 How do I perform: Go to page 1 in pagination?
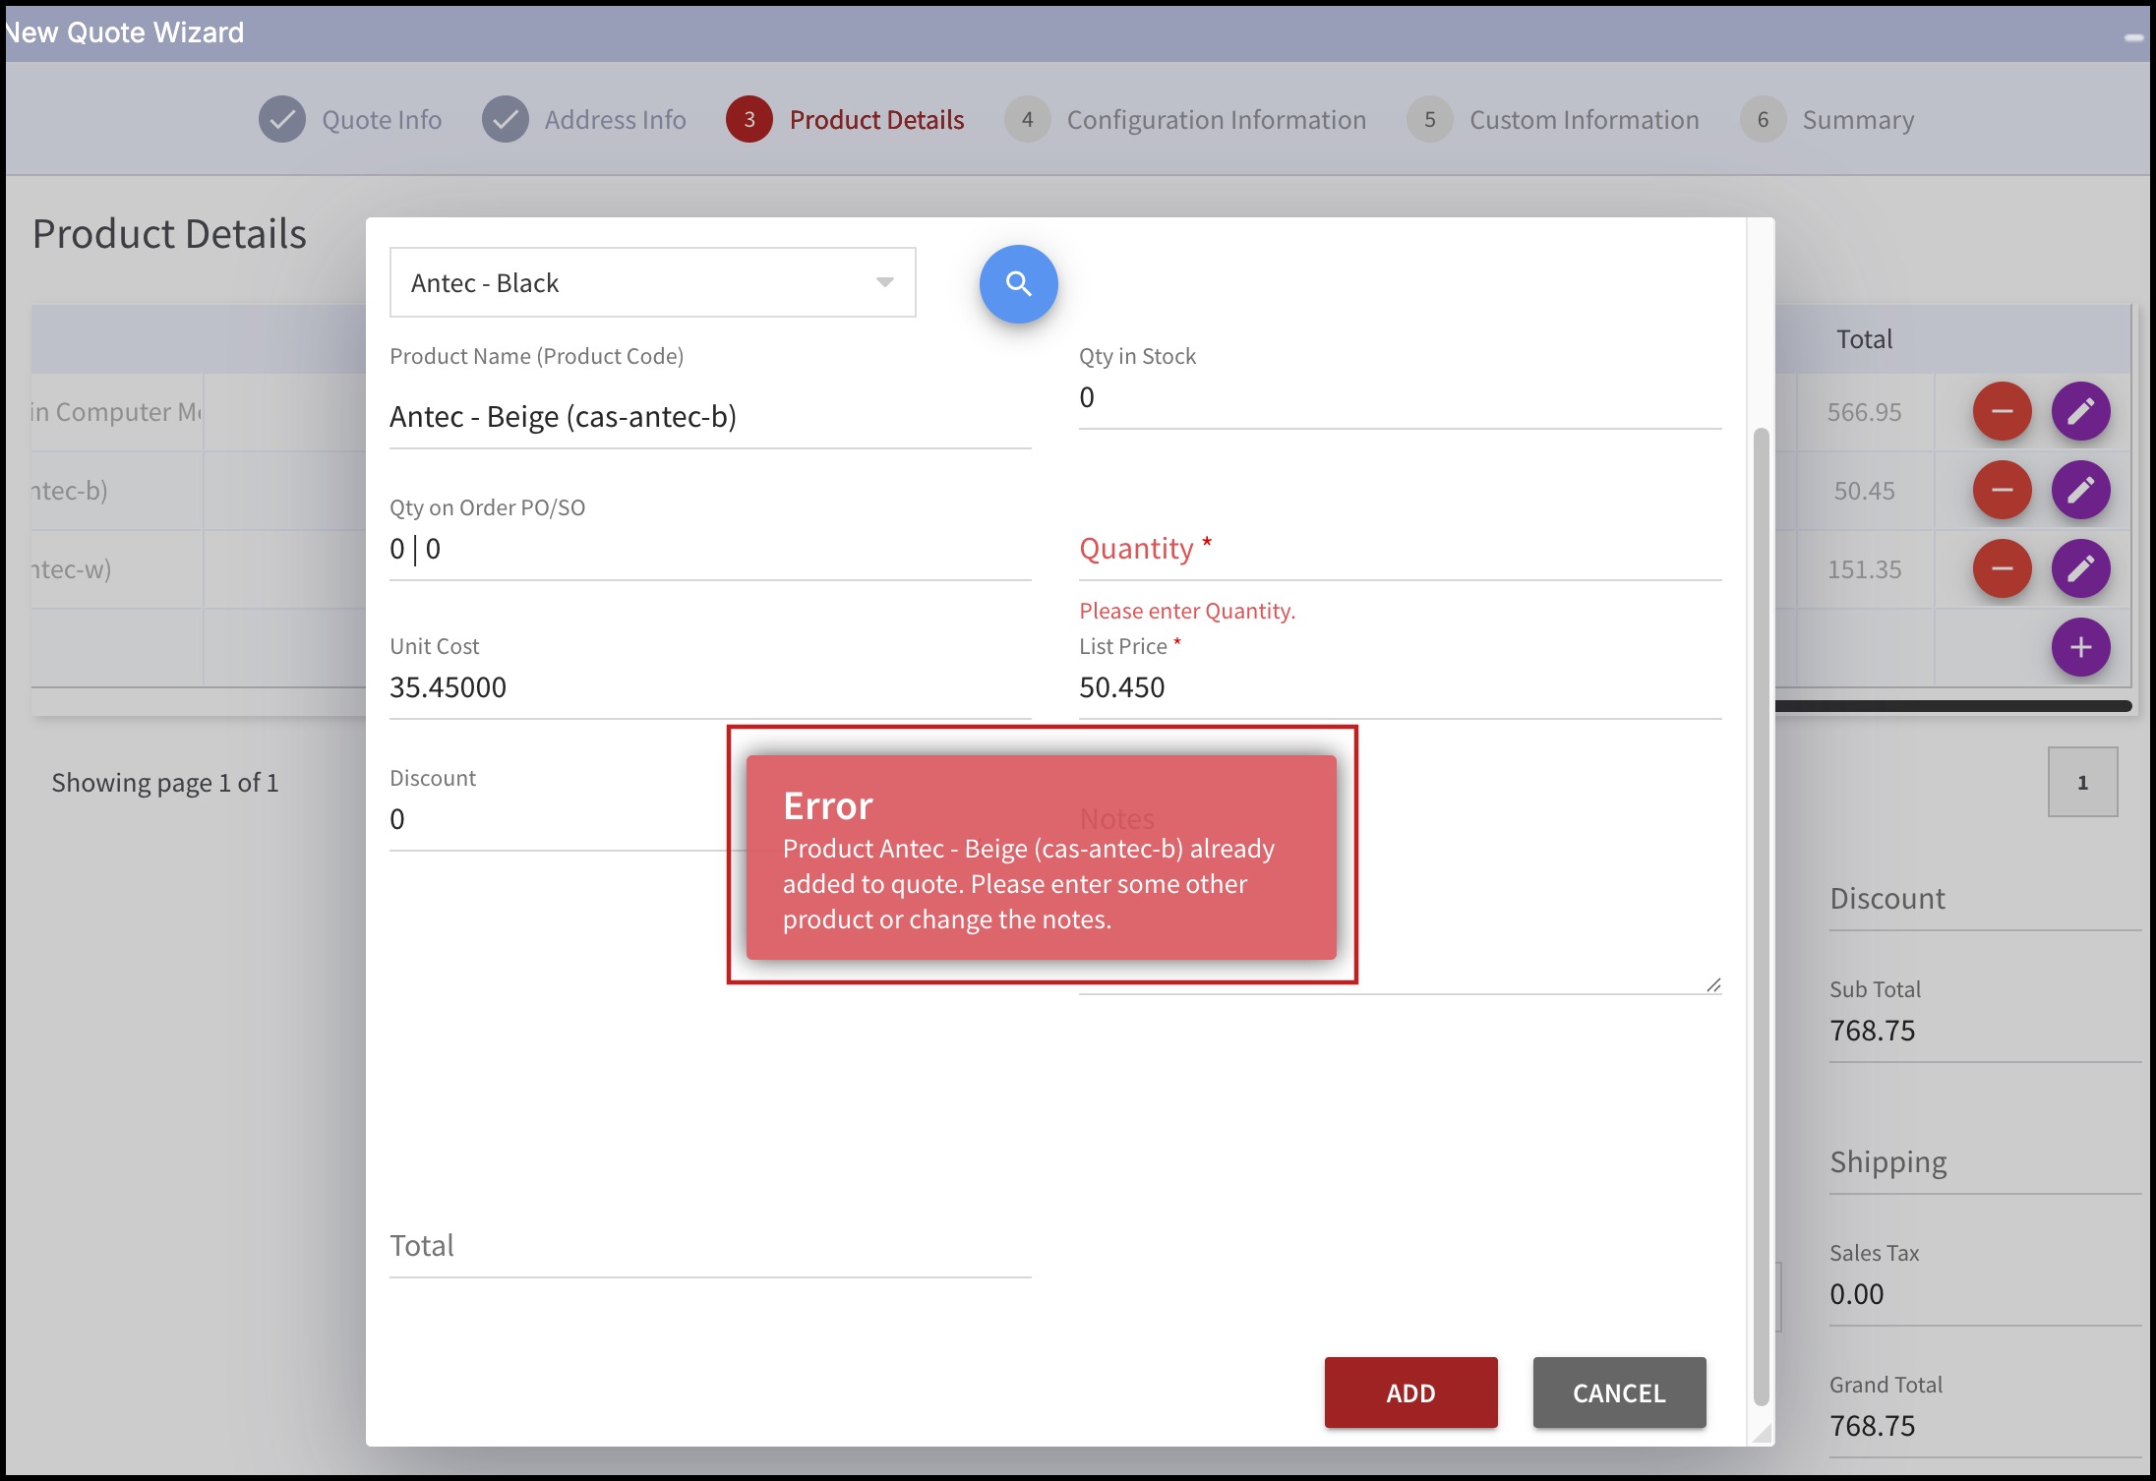2082,783
